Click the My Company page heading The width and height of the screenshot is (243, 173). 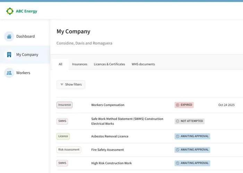point(73,32)
